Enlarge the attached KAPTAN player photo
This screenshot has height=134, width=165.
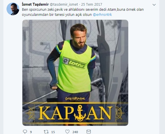(75, 73)
